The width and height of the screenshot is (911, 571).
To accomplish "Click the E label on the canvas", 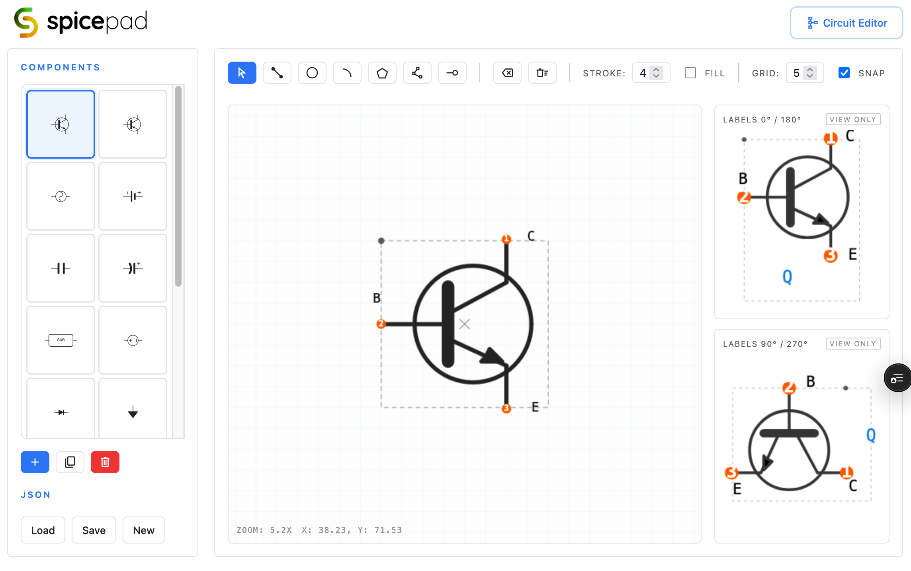I will point(535,407).
